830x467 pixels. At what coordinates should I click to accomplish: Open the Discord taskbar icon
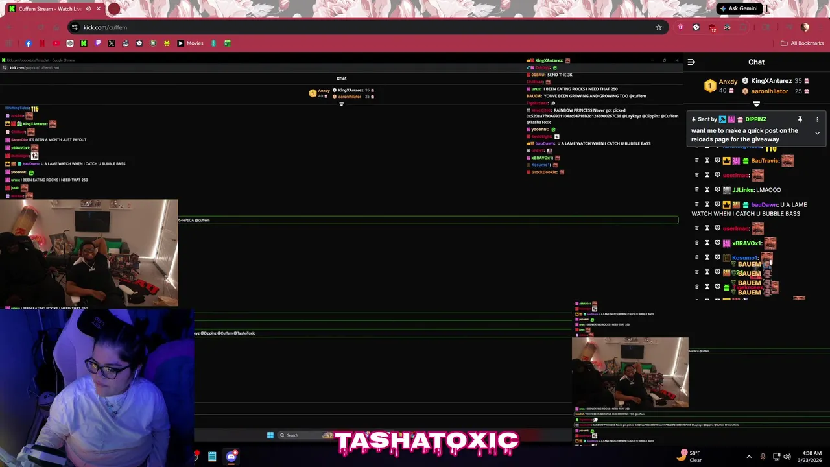(x=231, y=457)
